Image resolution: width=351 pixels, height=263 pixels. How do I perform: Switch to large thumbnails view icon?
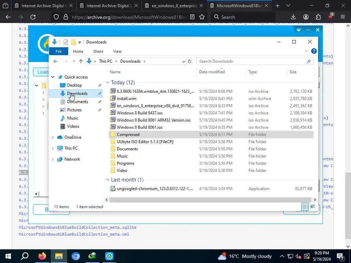[x=313, y=206]
